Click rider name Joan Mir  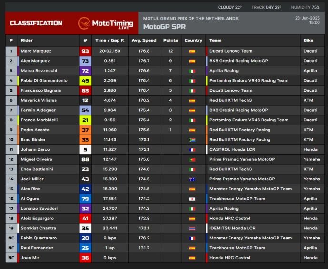pos(30,258)
